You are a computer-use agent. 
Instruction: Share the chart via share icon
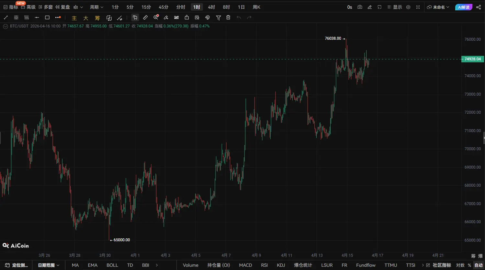click(x=479, y=7)
